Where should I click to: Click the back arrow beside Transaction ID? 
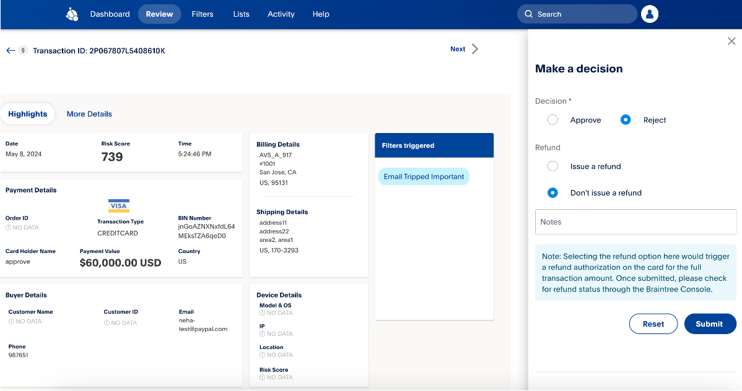point(11,51)
